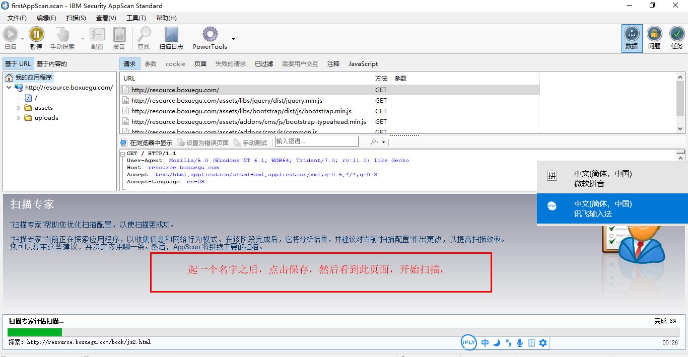Open the 帮助(H) menu
688x357 pixels.
pos(166,18)
